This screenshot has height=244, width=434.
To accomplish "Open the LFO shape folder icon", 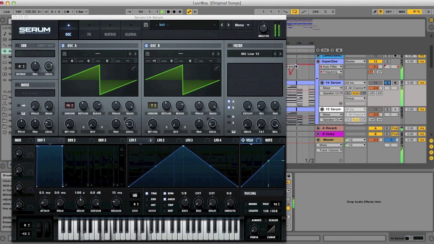I will pos(135,195).
